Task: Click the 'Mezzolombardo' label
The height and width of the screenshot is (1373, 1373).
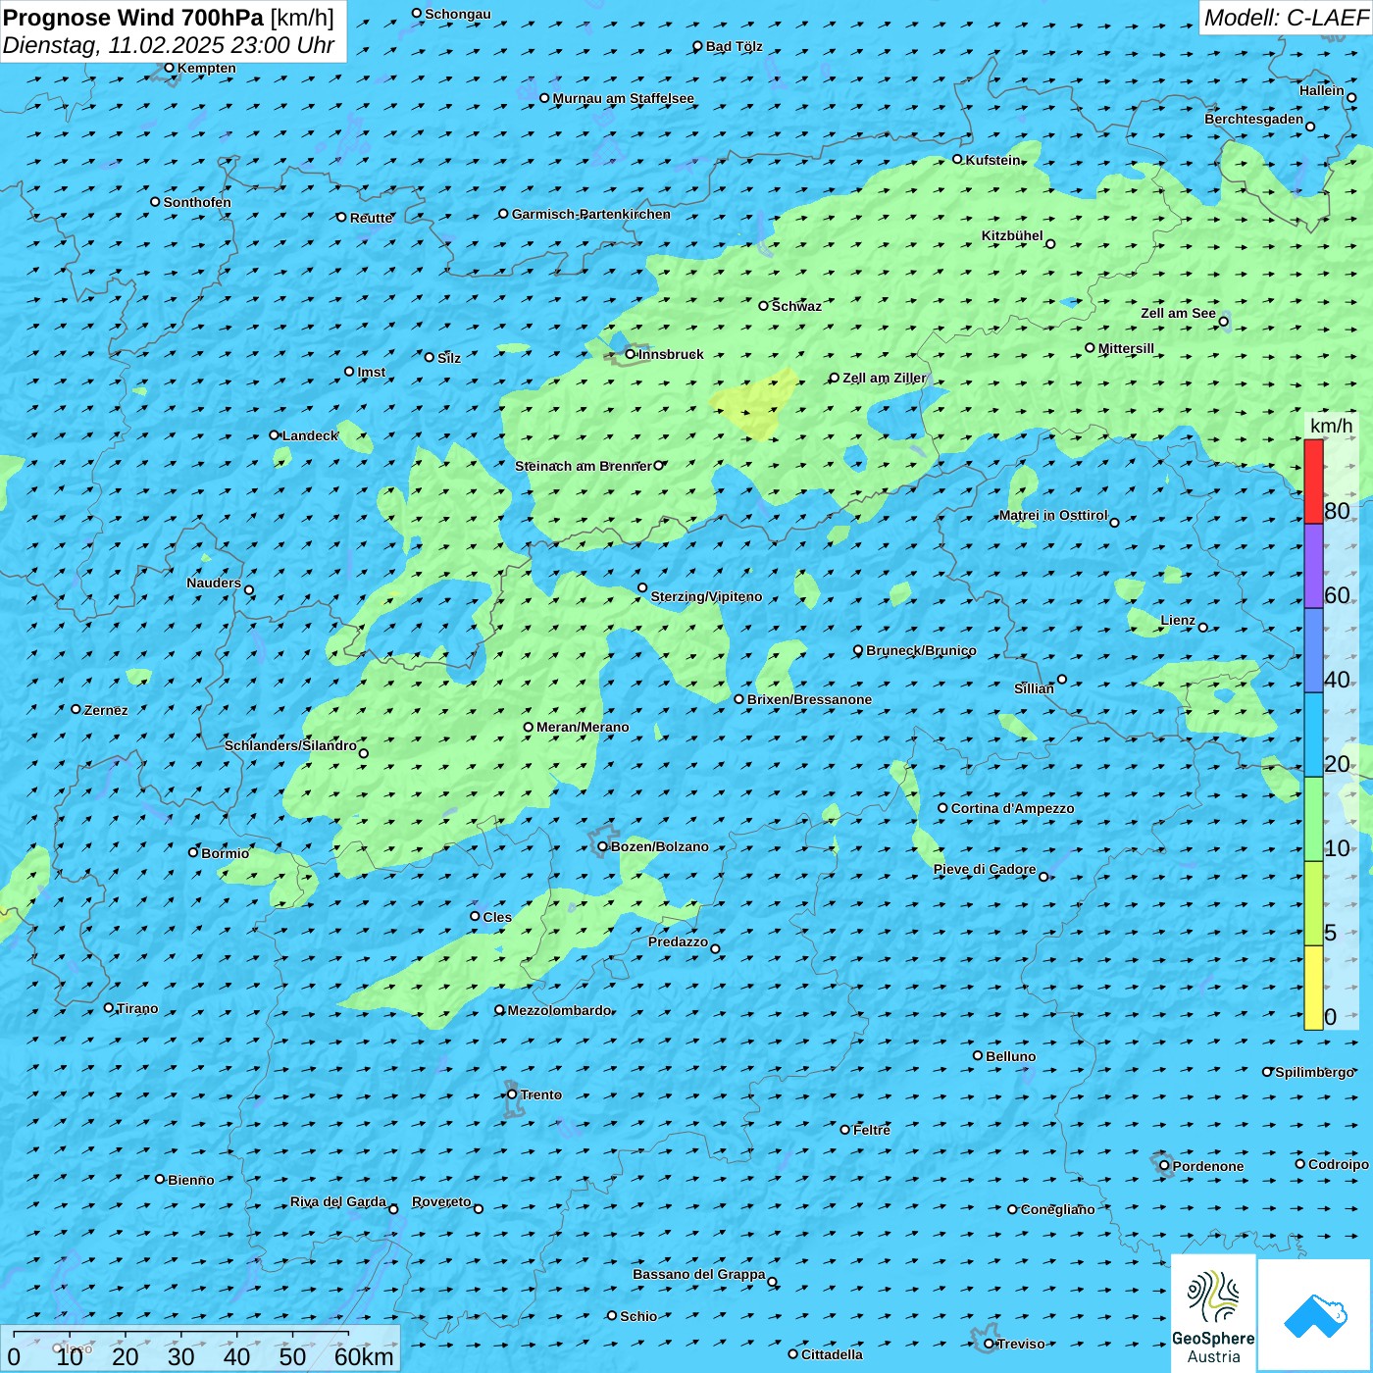Action: click(x=559, y=1010)
